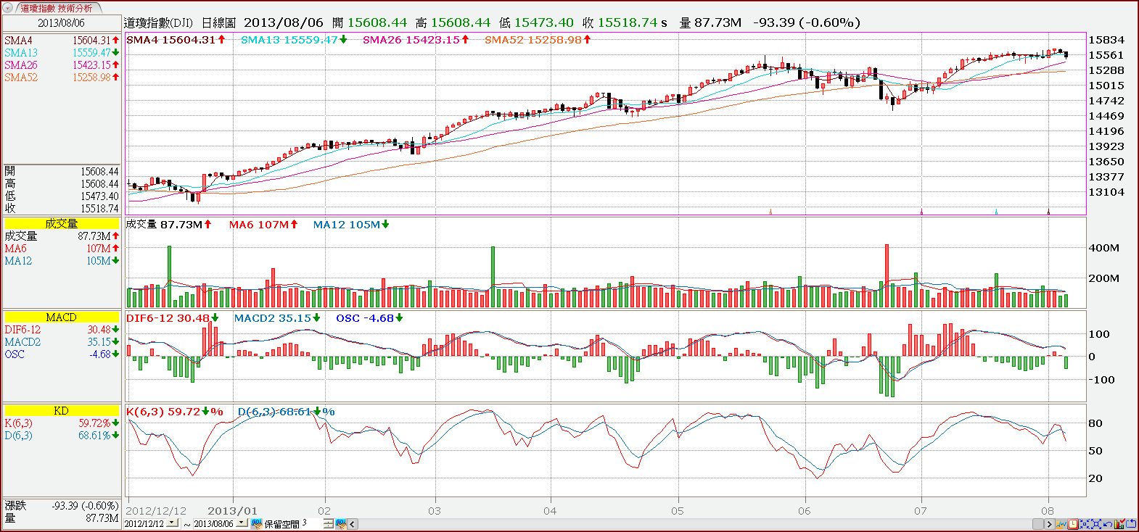The width and height of the screenshot is (1139, 532).
Task: Click the MA6 107M row in left panel
Action: (61, 249)
